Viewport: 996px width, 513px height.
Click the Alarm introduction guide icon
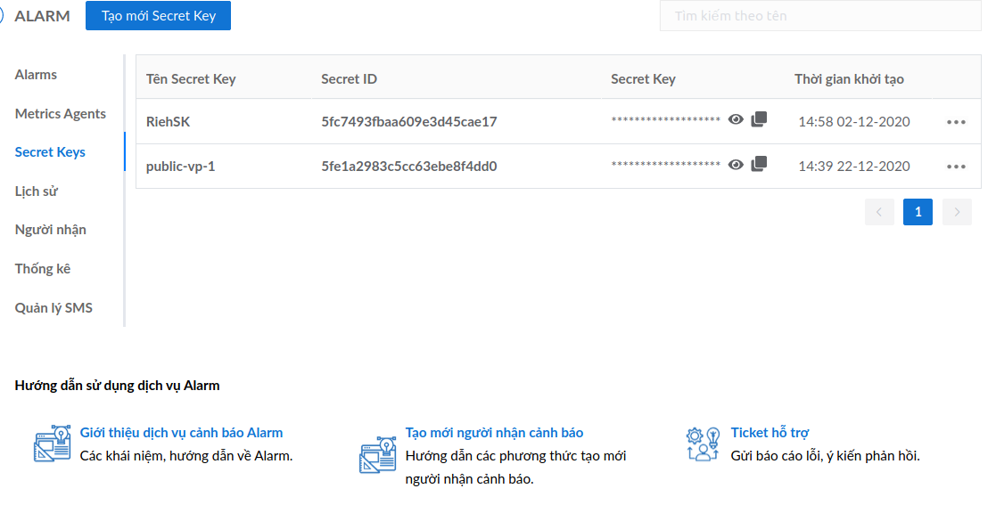52,444
